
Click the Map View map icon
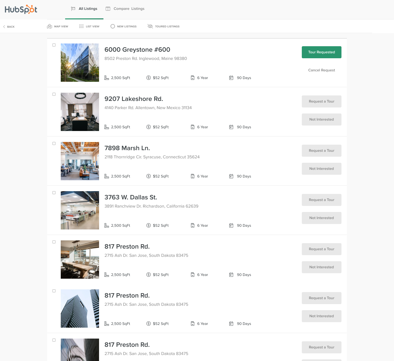[x=50, y=26]
